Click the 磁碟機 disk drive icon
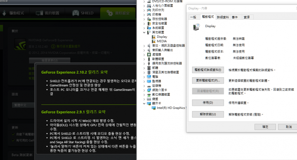The image size is (297, 160). click(149, 86)
